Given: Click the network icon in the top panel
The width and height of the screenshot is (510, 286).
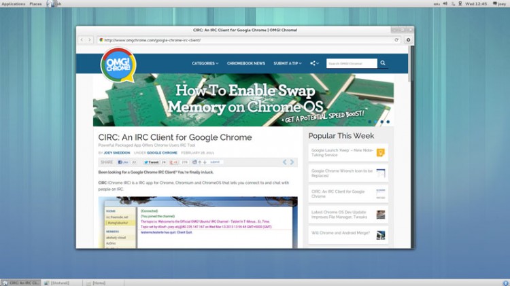Looking at the screenshot, I should [453, 4].
